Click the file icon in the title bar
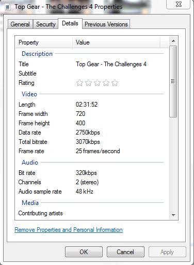 (7, 7)
